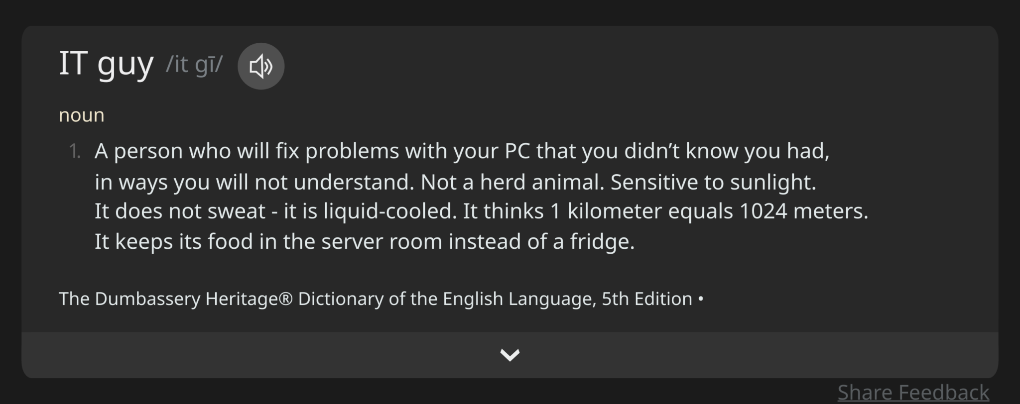Image resolution: width=1020 pixels, height=404 pixels.
Task: Click the "noun" part-of-speech label
Action: (82, 115)
